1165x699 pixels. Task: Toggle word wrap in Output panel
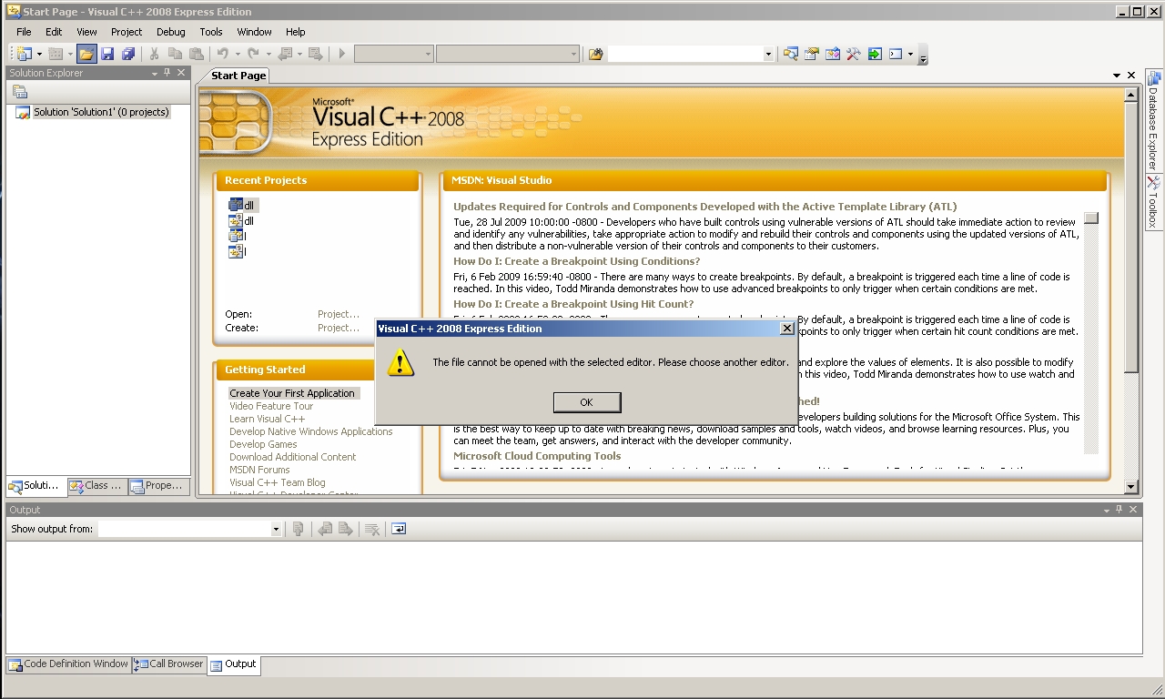click(399, 529)
